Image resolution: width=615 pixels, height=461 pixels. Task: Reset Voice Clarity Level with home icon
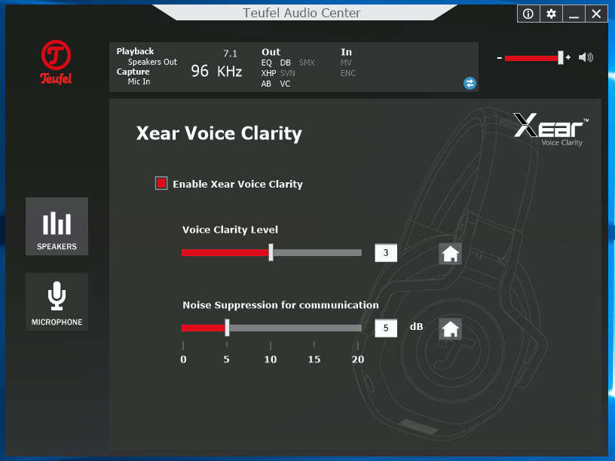click(450, 254)
